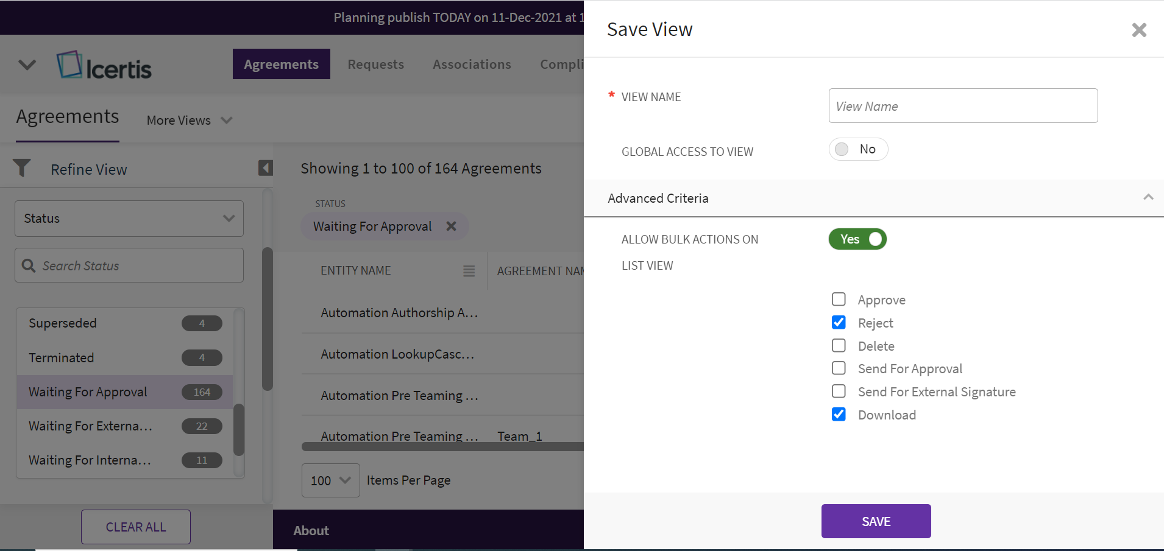Click into the View Name field

click(x=962, y=106)
